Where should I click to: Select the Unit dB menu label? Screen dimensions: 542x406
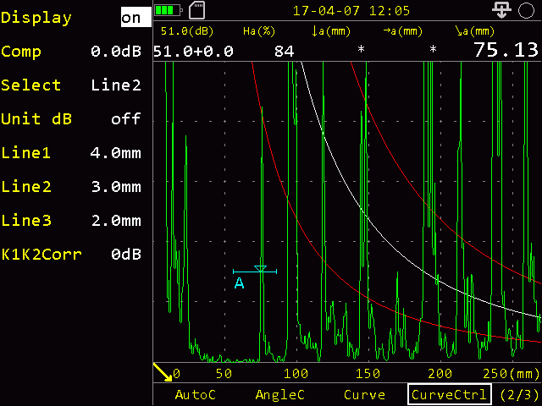[36, 119]
